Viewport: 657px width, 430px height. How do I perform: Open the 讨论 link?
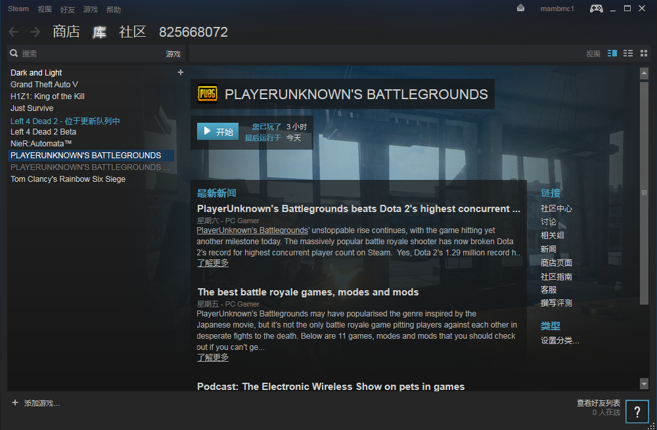(549, 222)
